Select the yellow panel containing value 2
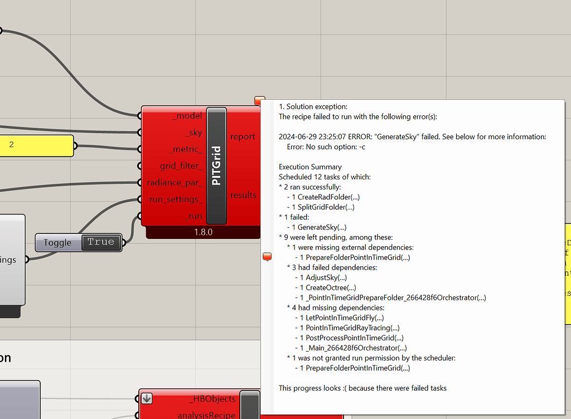The image size is (571, 419). click(x=35, y=145)
